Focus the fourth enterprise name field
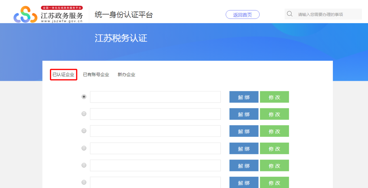Image resolution: width=368 pixels, height=188 pixels. click(x=155, y=148)
